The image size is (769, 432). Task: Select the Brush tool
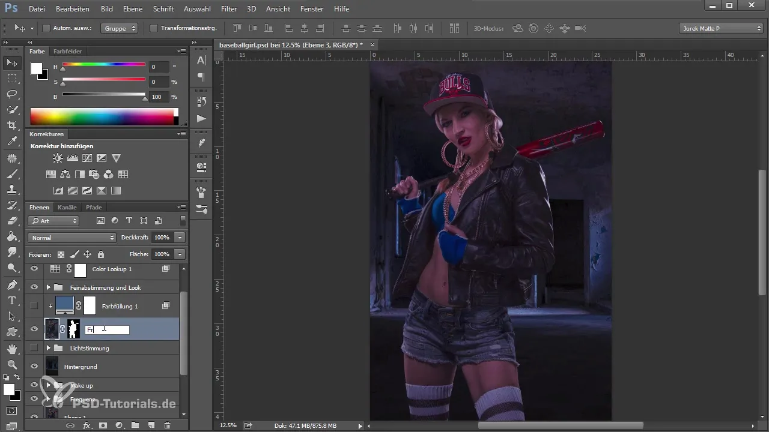coord(11,174)
